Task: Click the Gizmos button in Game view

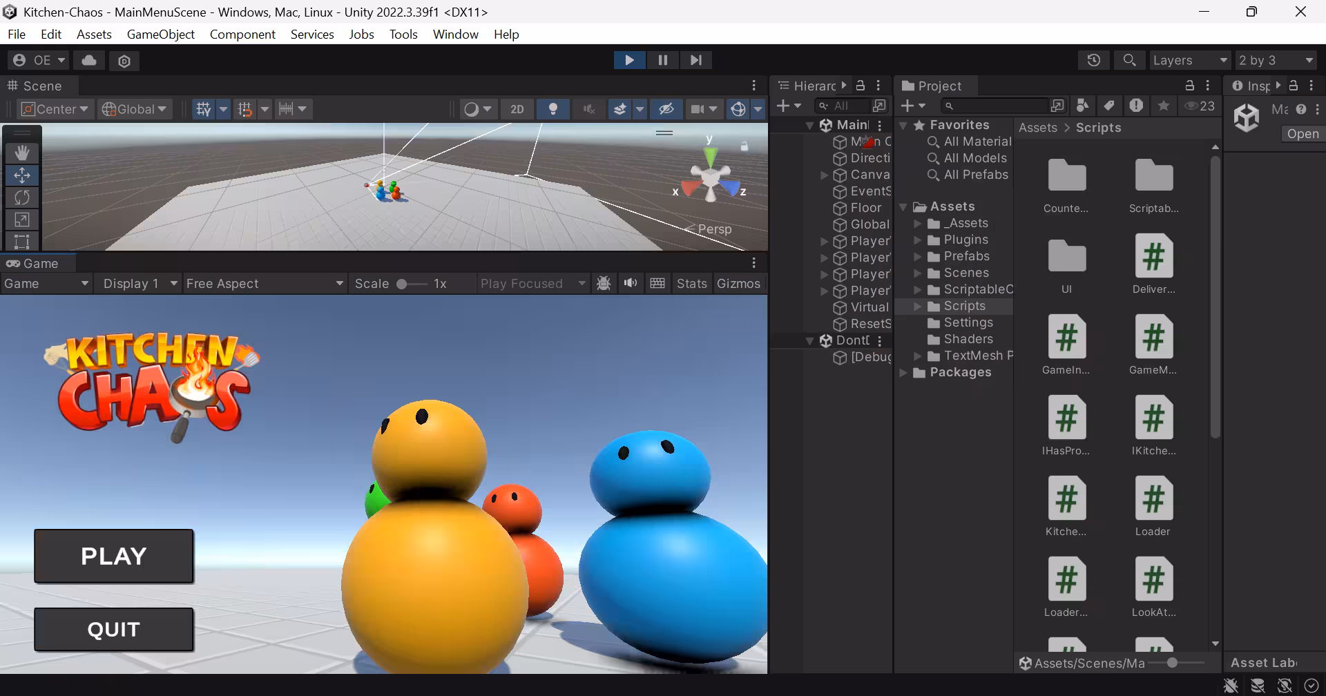Action: (738, 283)
